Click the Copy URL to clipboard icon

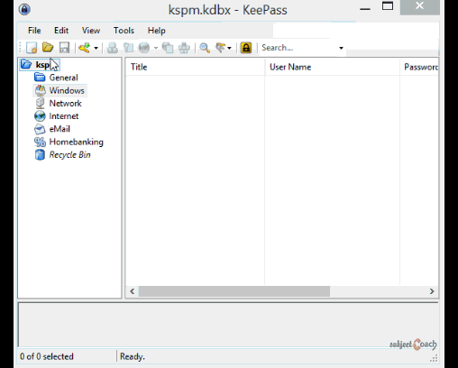coord(168,48)
